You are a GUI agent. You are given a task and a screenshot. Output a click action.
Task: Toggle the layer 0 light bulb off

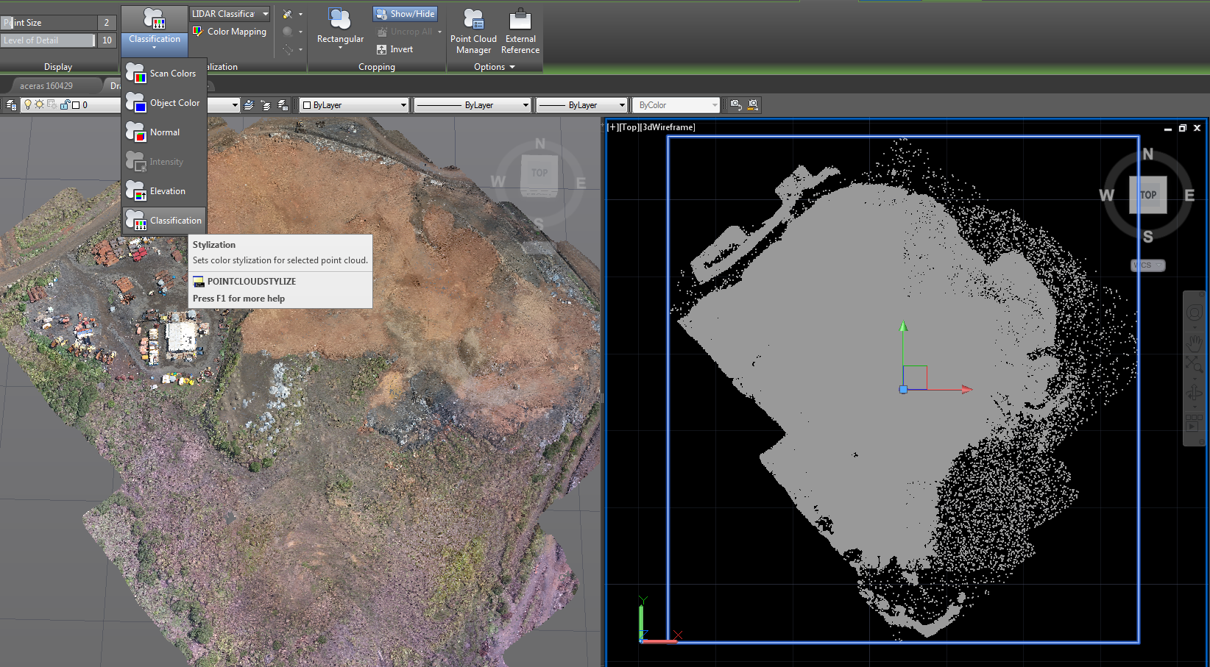tap(28, 104)
